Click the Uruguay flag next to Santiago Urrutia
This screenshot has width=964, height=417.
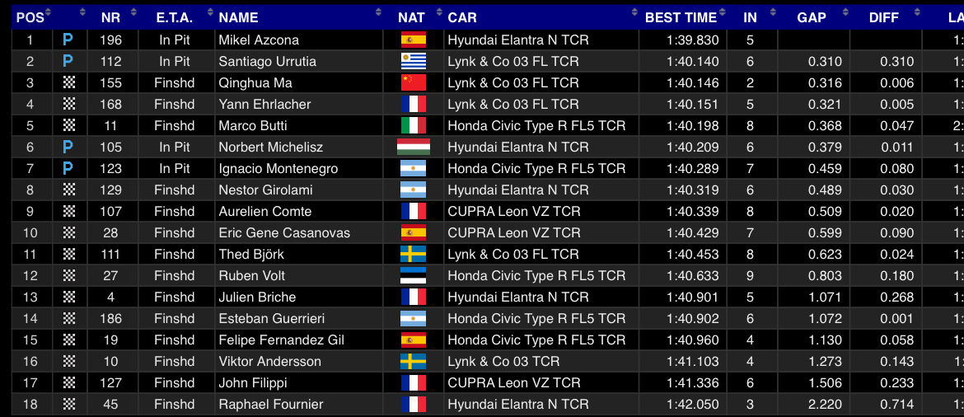point(413,62)
